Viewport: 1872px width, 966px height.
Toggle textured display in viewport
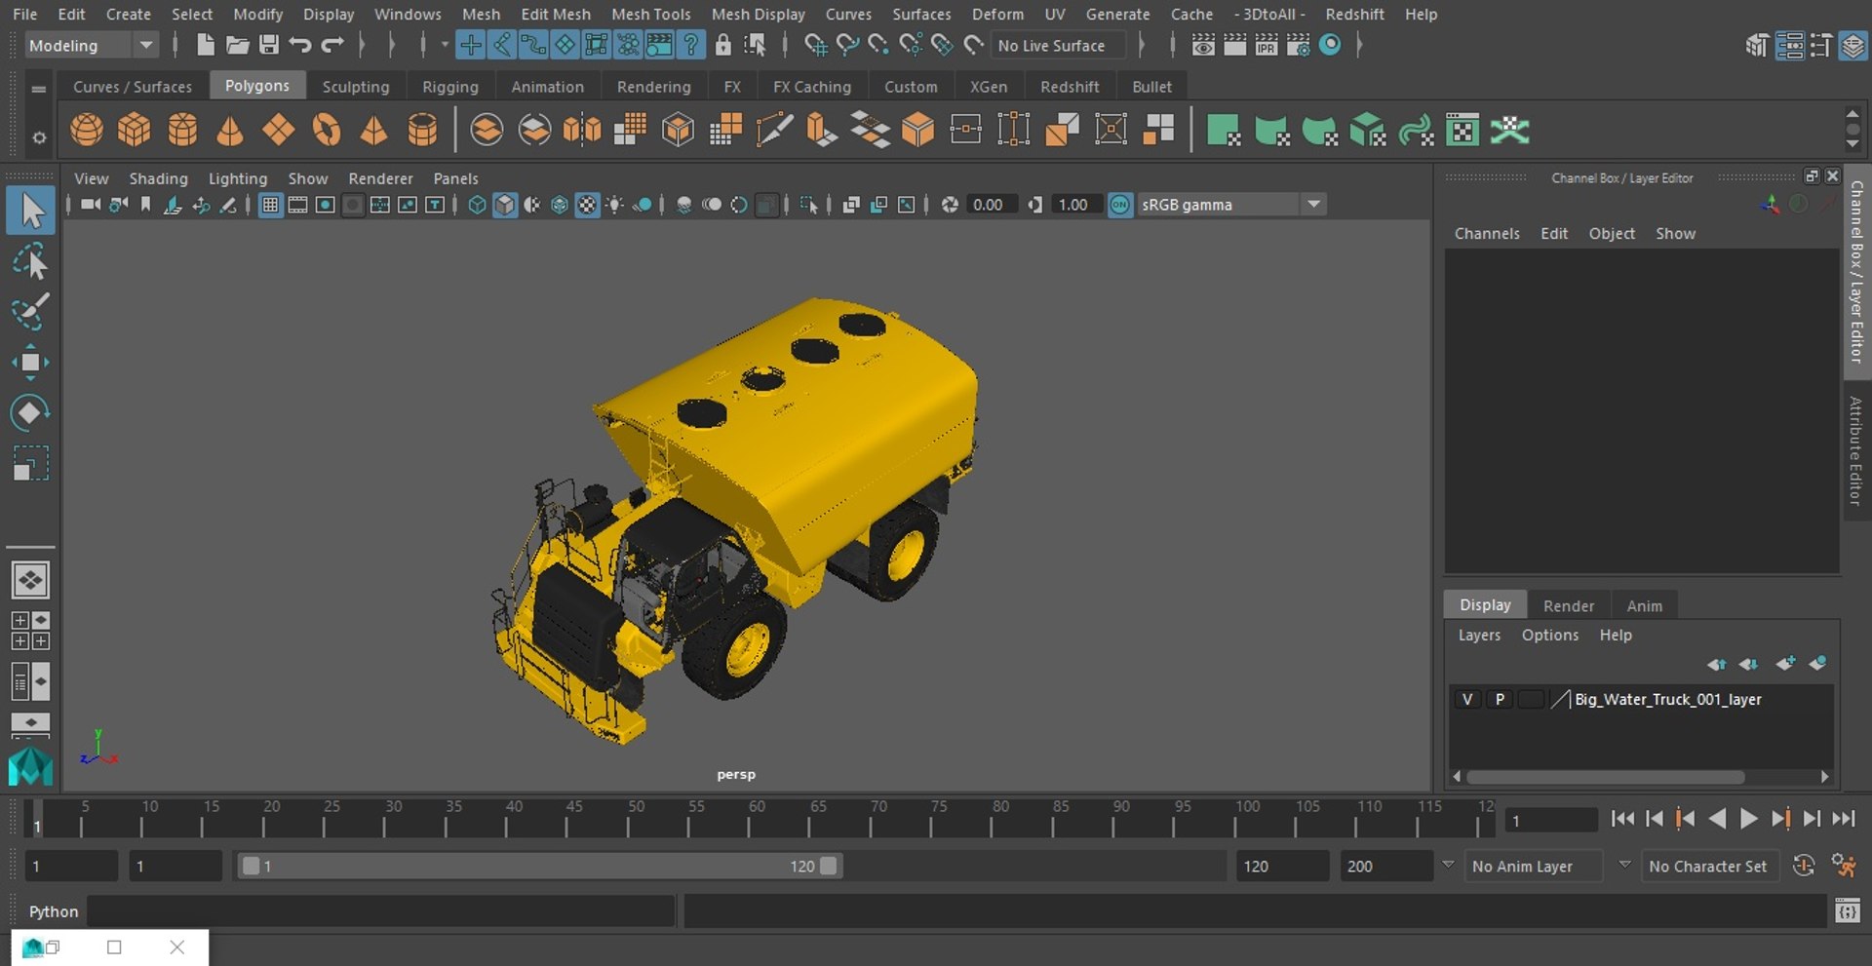587,205
